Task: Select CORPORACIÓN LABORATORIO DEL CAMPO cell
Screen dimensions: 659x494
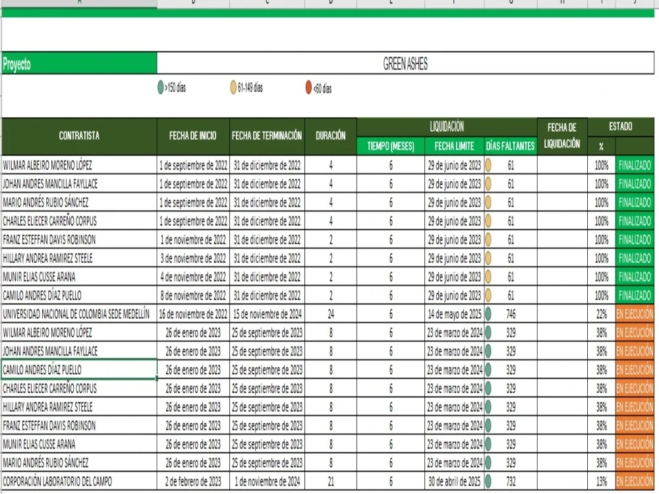Action: pos(80,481)
